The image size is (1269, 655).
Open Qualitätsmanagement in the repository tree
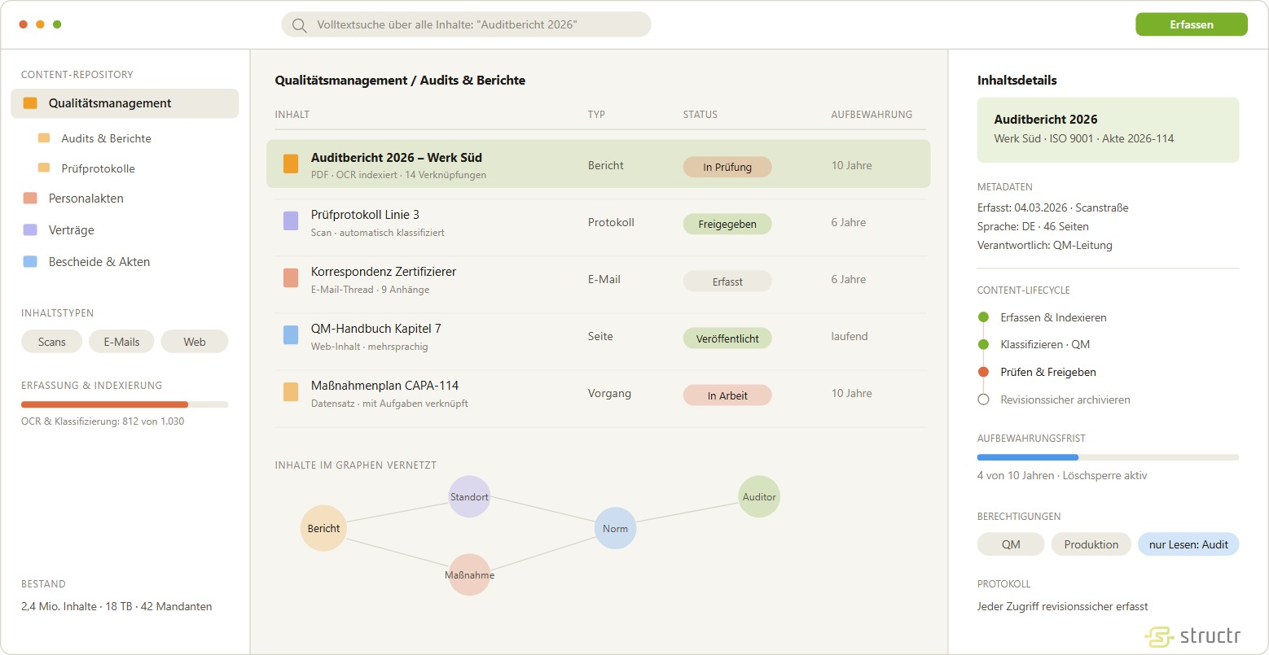point(125,103)
